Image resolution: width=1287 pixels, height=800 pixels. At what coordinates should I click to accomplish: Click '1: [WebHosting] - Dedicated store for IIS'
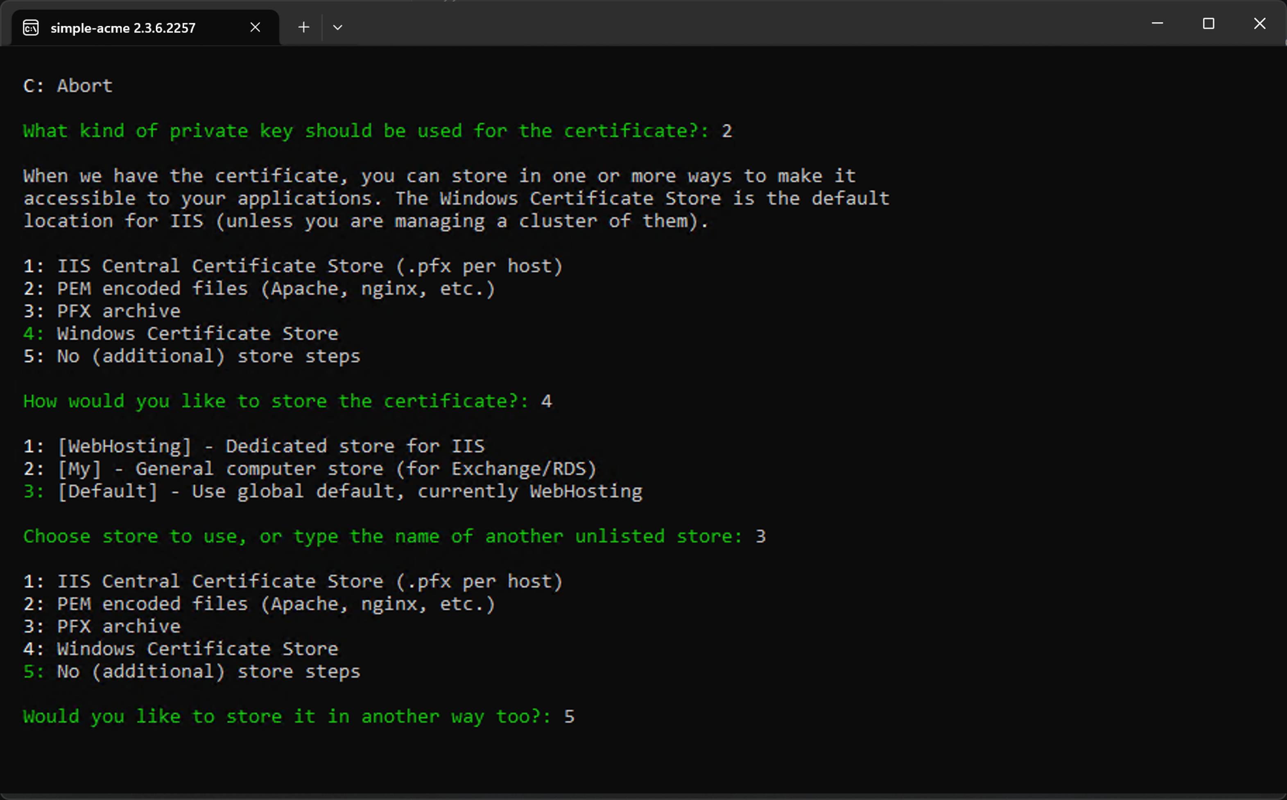click(254, 446)
